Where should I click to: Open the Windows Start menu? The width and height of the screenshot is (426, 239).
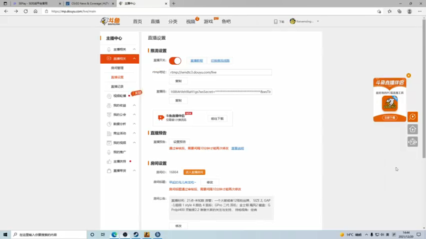pos(5,234)
